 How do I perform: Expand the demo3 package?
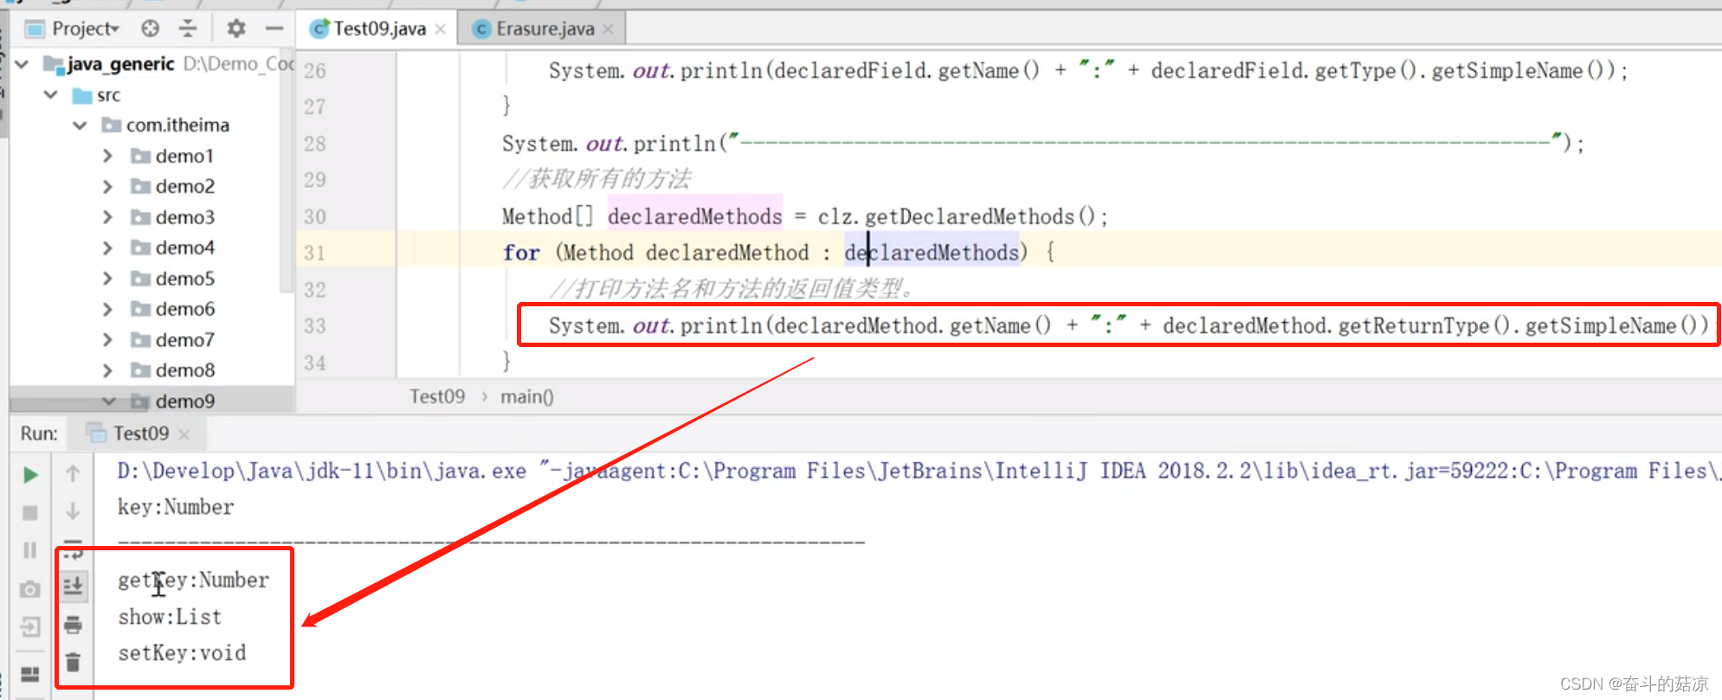click(107, 217)
